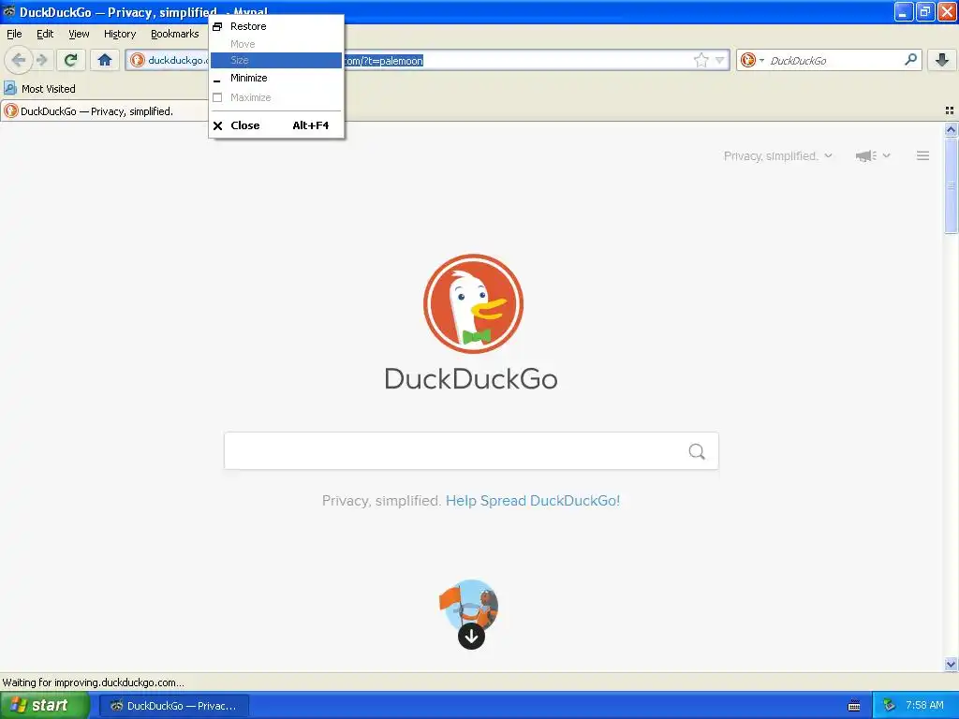The height and width of the screenshot is (719, 959).
Task: Go forward with the forward arrow button
Action: (42, 60)
